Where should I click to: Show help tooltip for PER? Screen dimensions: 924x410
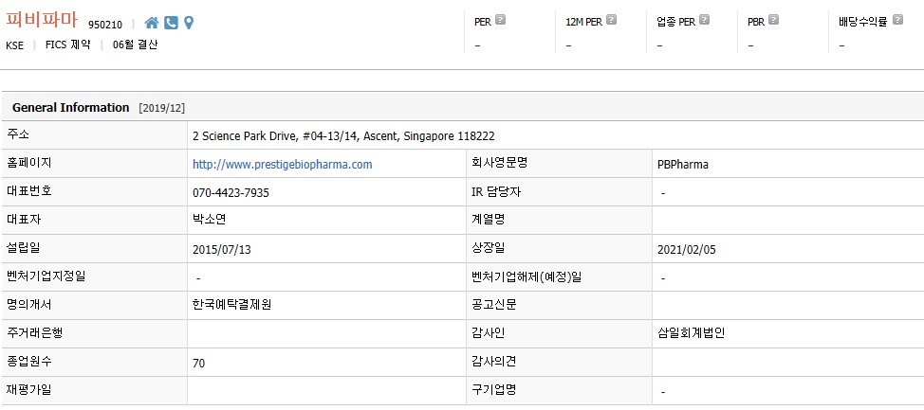click(500, 20)
